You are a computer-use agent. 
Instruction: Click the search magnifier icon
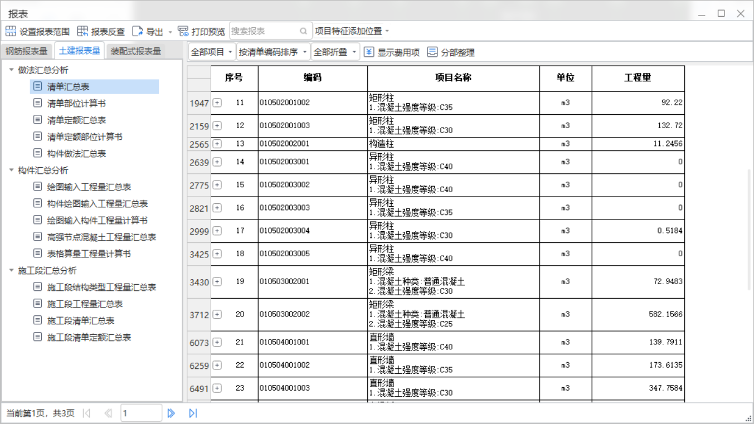(x=303, y=31)
